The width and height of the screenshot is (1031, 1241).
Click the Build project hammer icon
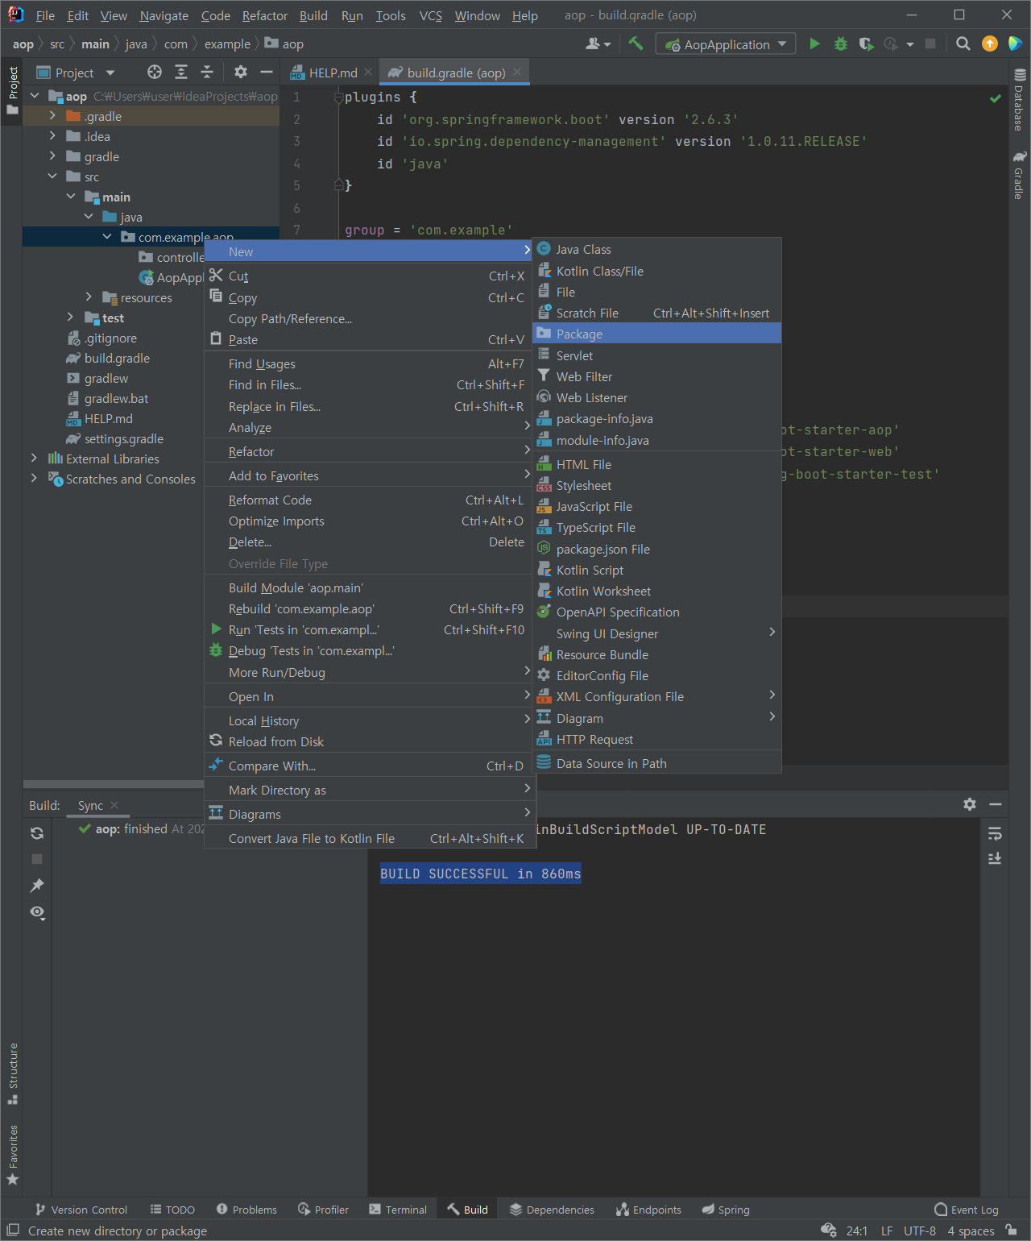click(x=636, y=44)
